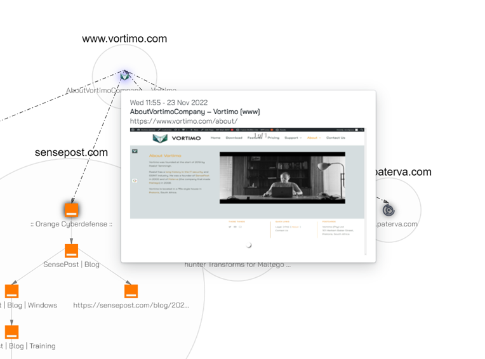
Task: Click the Orange Cyberdefense node icon
Action: 72,210
